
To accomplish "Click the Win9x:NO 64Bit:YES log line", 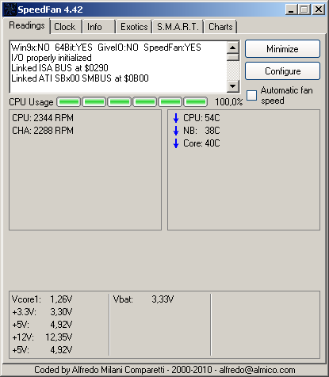I will 106,48.
